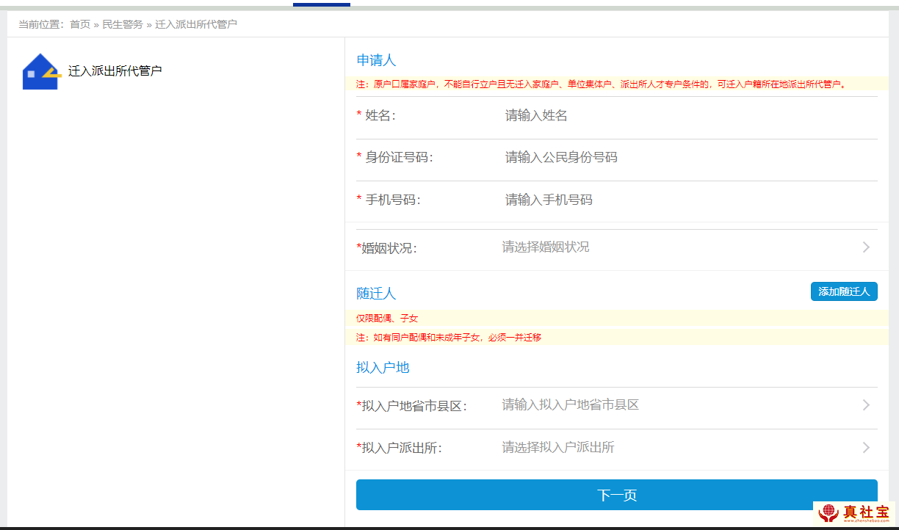Click into the 请输入手机号码 field
899x530 pixels.
pyautogui.click(x=549, y=200)
